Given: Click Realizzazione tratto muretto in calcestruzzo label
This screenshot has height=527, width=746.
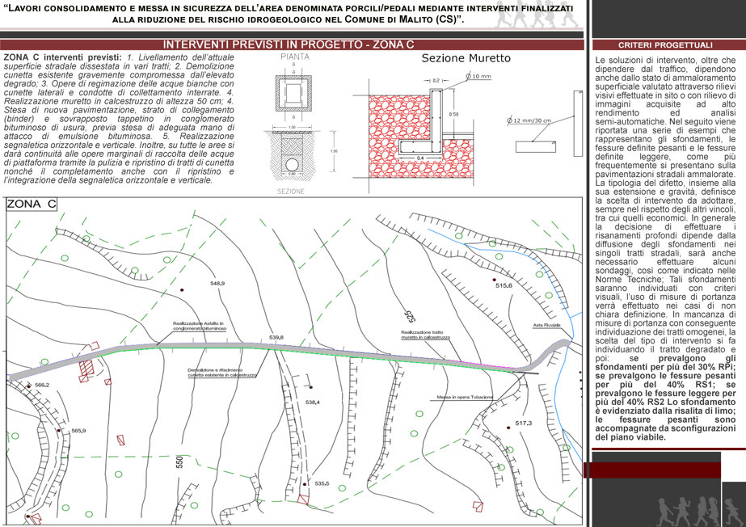Looking at the screenshot, I should [425, 335].
